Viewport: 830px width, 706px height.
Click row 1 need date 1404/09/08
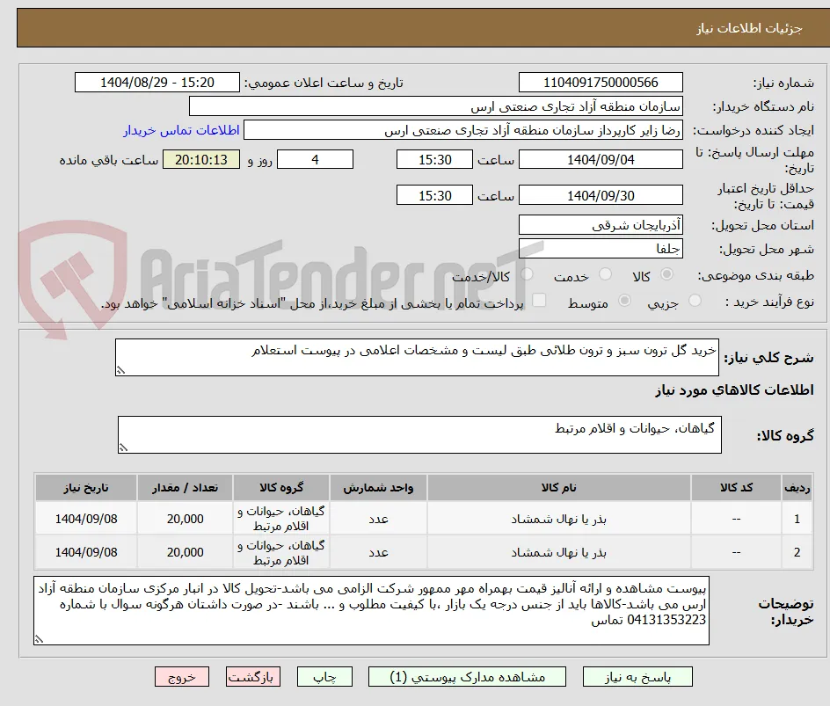(86, 519)
